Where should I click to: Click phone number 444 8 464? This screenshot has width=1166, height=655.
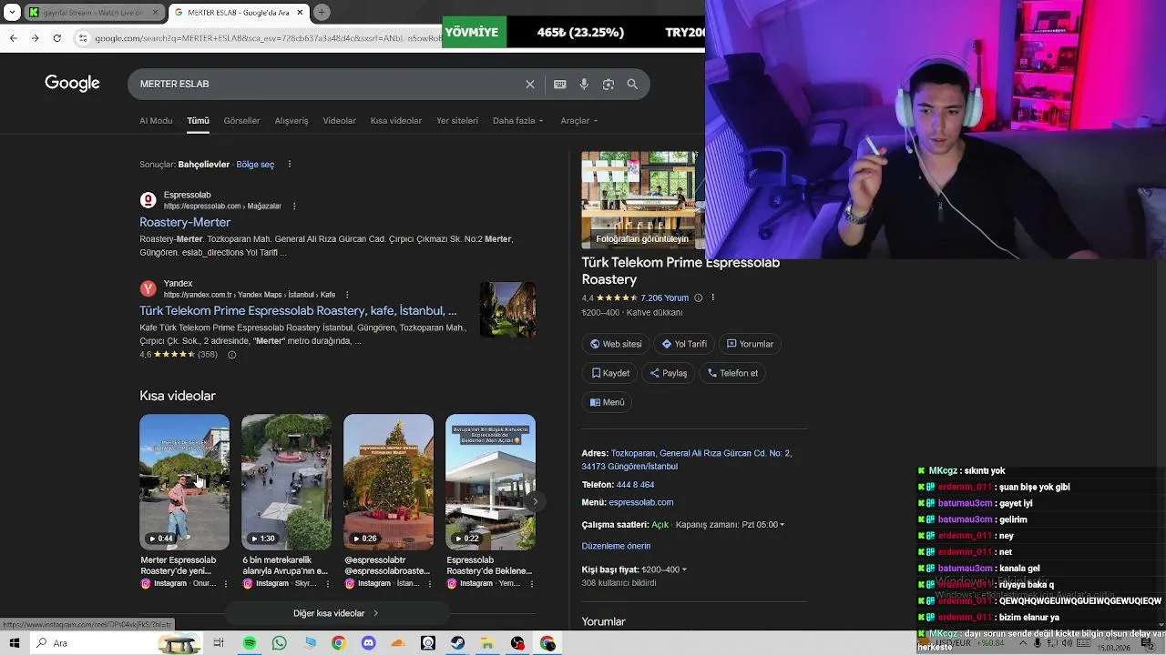click(635, 485)
